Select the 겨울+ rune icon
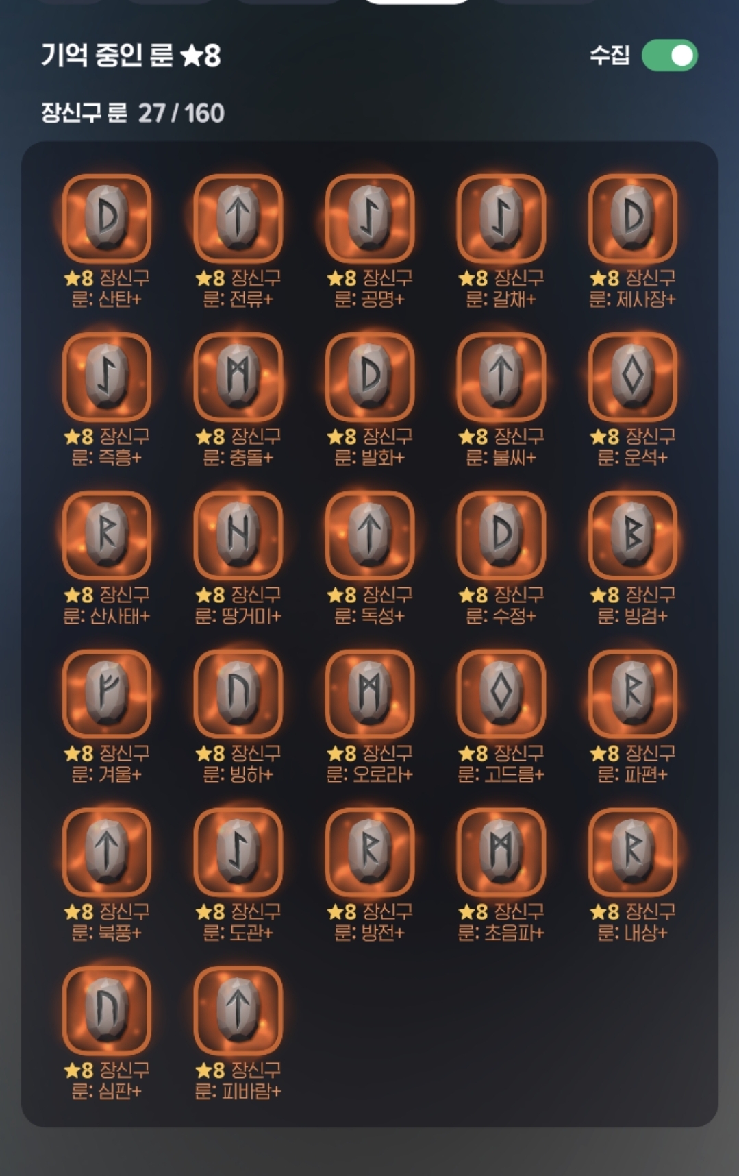Viewport: 739px width, 1176px height. tap(107, 693)
